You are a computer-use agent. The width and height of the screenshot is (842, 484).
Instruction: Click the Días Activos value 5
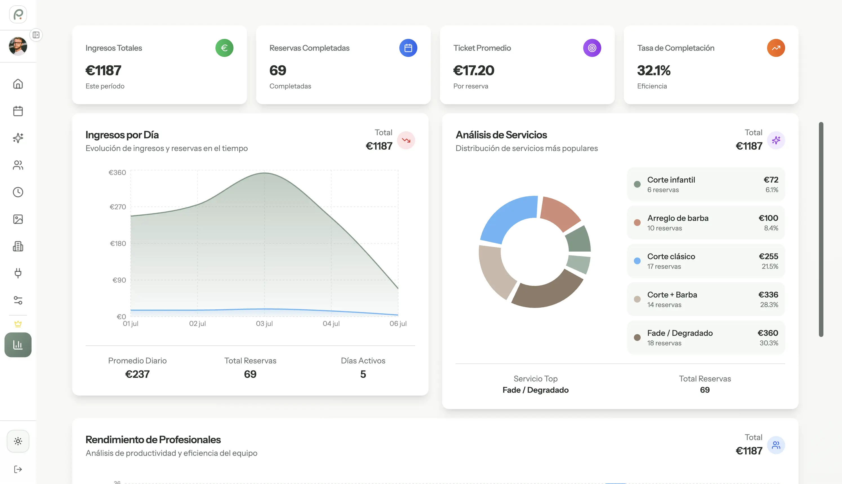tap(363, 374)
